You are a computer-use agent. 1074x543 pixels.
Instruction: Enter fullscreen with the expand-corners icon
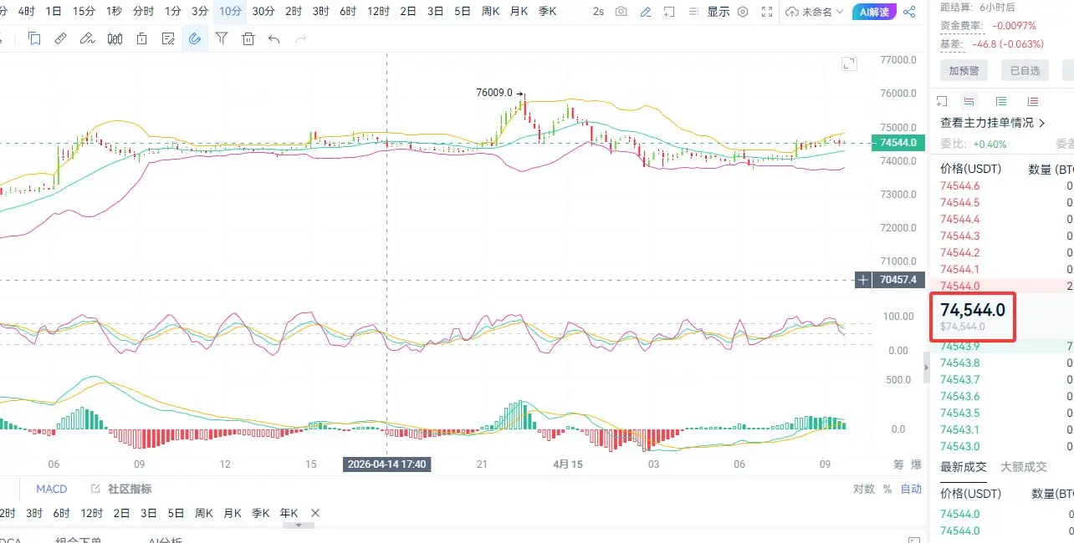[x=766, y=12]
